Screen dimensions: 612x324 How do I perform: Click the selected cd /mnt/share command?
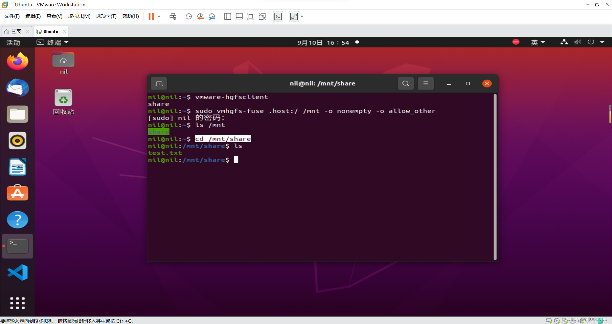(223, 139)
